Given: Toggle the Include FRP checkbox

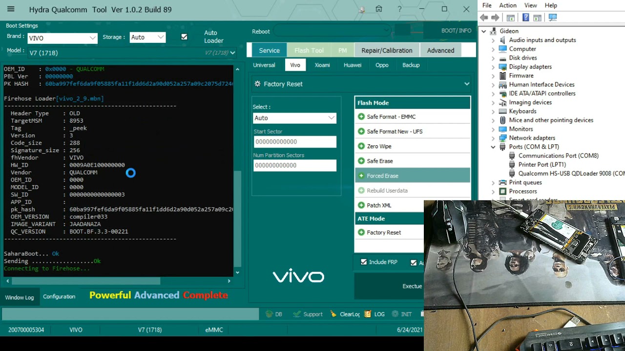Looking at the screenshot, I should click(364, 262).
